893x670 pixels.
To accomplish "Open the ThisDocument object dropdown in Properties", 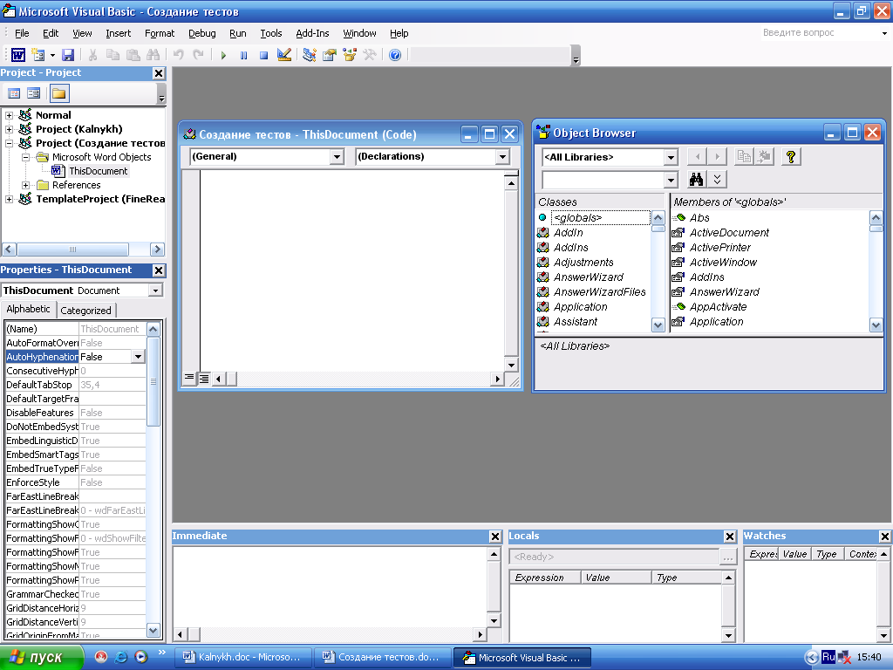I will [155, 291].
